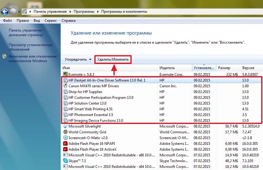Select Evernote v. 5.8.3 program name
The height and width of the screenshot is (170, 263).
[81, 74]
